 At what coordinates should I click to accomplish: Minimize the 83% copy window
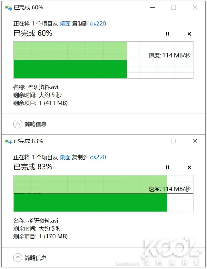(152, 141)
